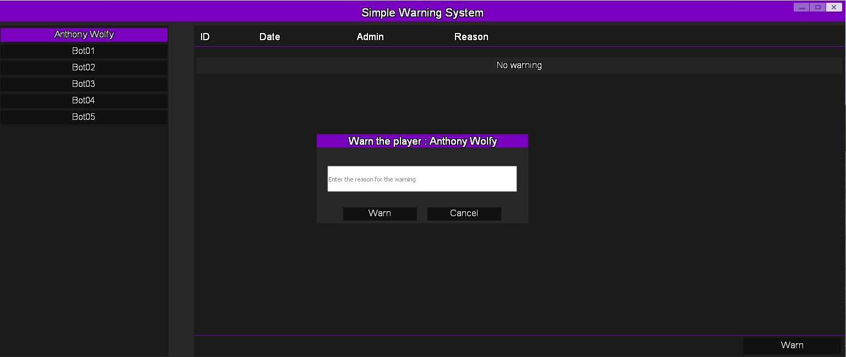Sort warnings by the Date column

point(269,36)
